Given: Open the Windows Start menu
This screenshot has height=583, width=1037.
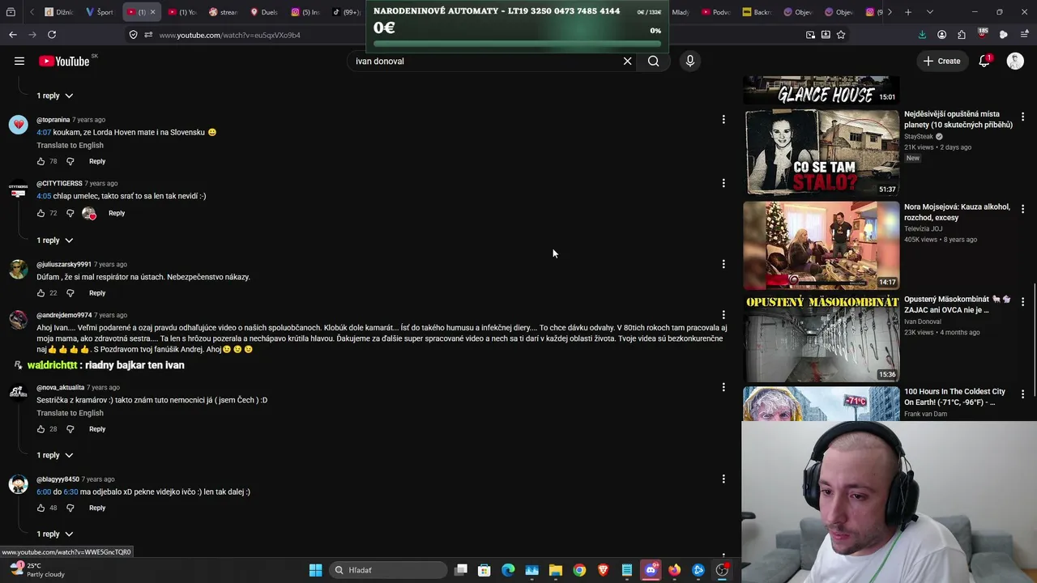Looking at the screenshot, I should pos(315,570).
